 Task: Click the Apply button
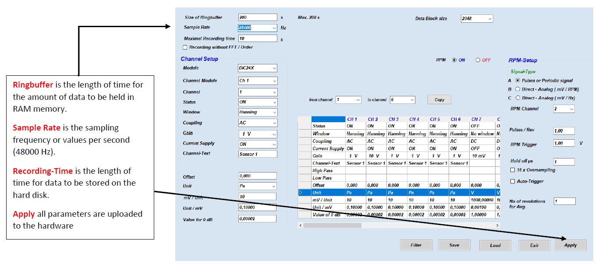[x=570, y=245]
